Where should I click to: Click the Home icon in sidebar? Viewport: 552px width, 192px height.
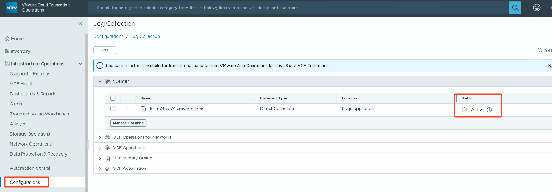7,39
